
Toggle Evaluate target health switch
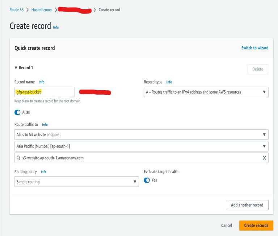pyautogui.click(x=147, y=180)
